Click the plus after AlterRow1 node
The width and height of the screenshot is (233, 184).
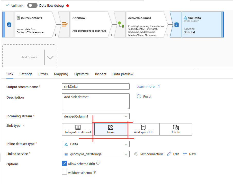tap(111, 35)
